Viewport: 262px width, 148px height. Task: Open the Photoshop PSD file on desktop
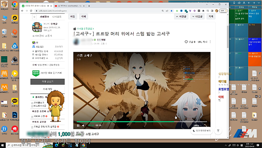[15, 116]
